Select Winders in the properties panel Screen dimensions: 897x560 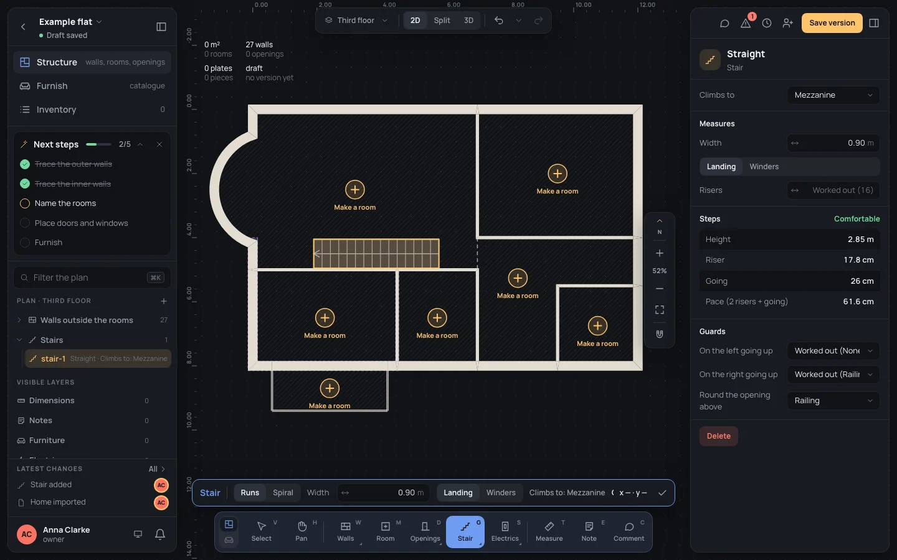point(764,167)
